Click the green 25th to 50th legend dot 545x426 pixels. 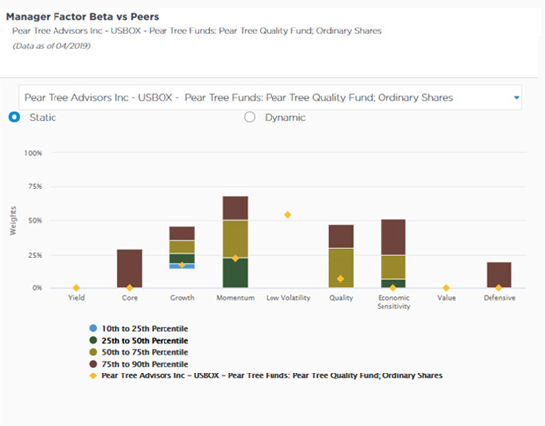(x=93, y=340)
